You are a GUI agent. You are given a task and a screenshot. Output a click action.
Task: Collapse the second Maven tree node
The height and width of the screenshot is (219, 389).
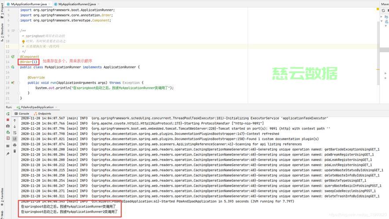point(382,21)
